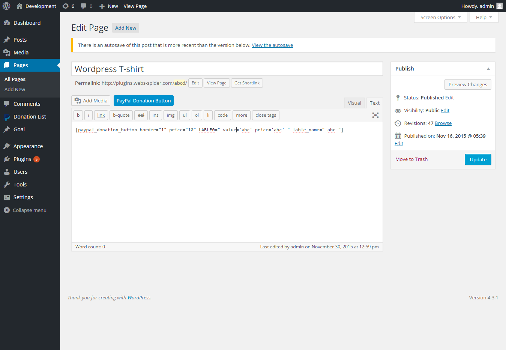Click the permalink Edit button

click(195, 83)
